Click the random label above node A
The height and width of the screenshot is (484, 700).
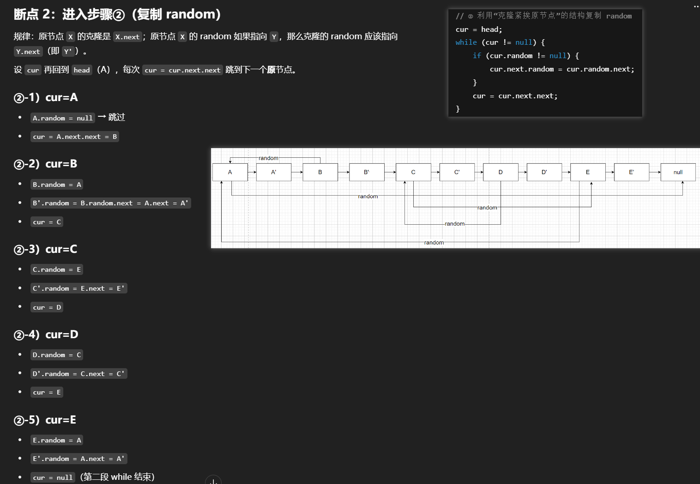click(268, 158)
